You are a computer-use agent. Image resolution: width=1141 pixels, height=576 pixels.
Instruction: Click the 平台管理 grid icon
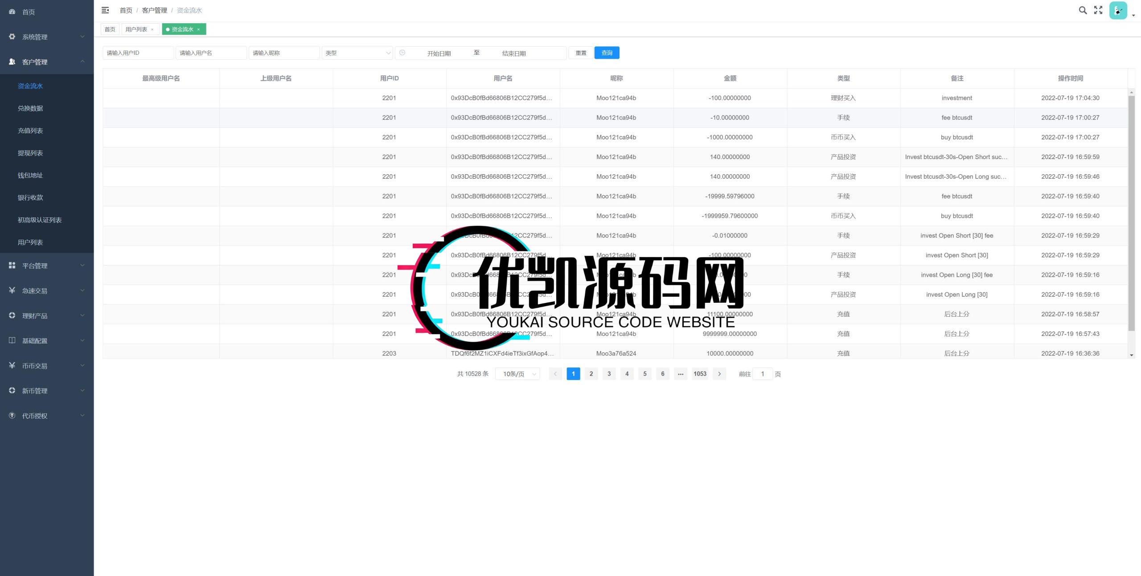(12, 266)
